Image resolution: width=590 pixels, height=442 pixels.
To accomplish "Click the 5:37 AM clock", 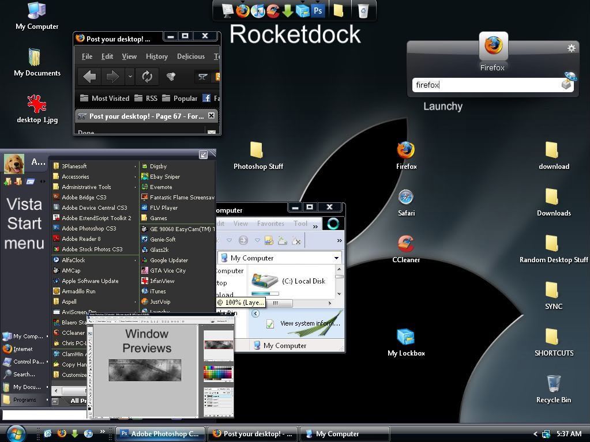I will pyautogui.click(x=569, y=434).
